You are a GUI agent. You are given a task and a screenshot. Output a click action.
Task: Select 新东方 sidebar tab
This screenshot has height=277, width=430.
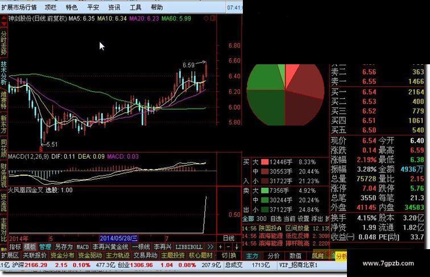(x=3, y=124)
